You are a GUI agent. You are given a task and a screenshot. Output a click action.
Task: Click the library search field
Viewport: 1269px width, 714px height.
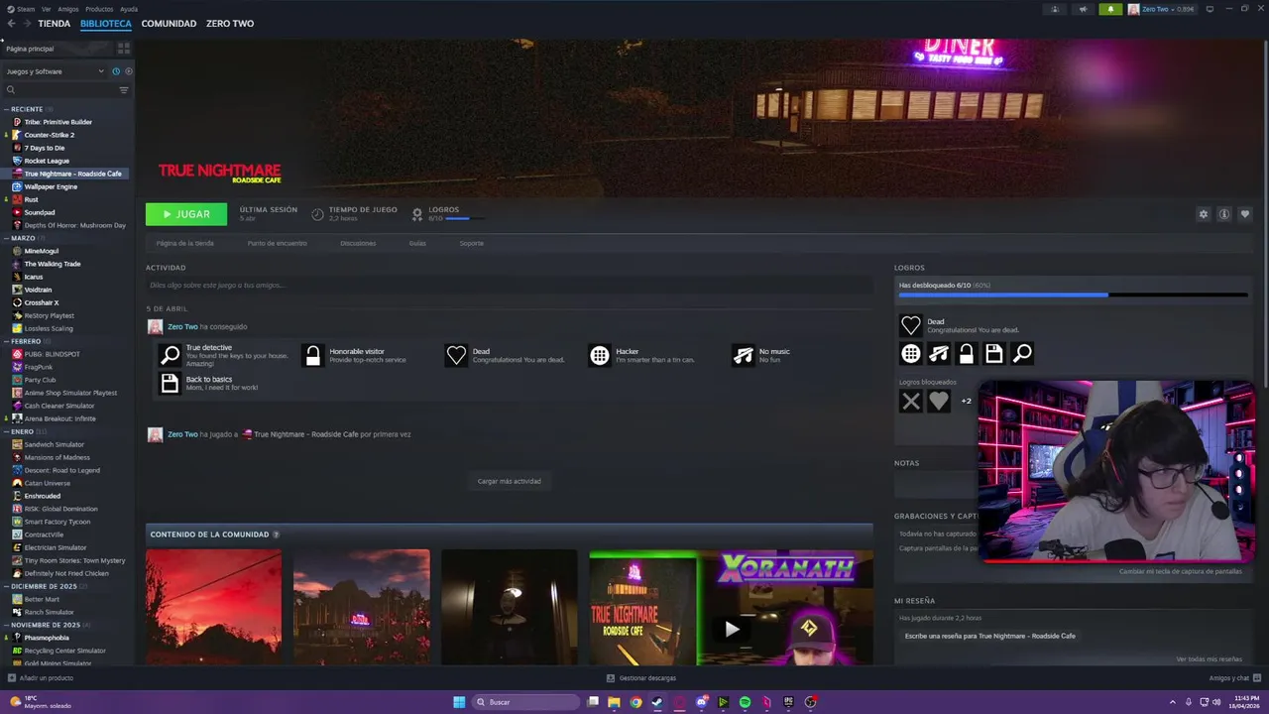tap(61, 90)
